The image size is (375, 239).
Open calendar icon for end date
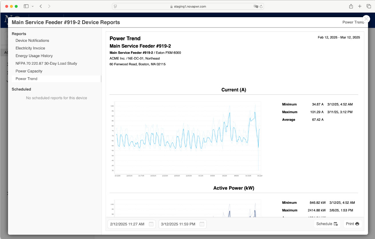click(x=202, y=224)
